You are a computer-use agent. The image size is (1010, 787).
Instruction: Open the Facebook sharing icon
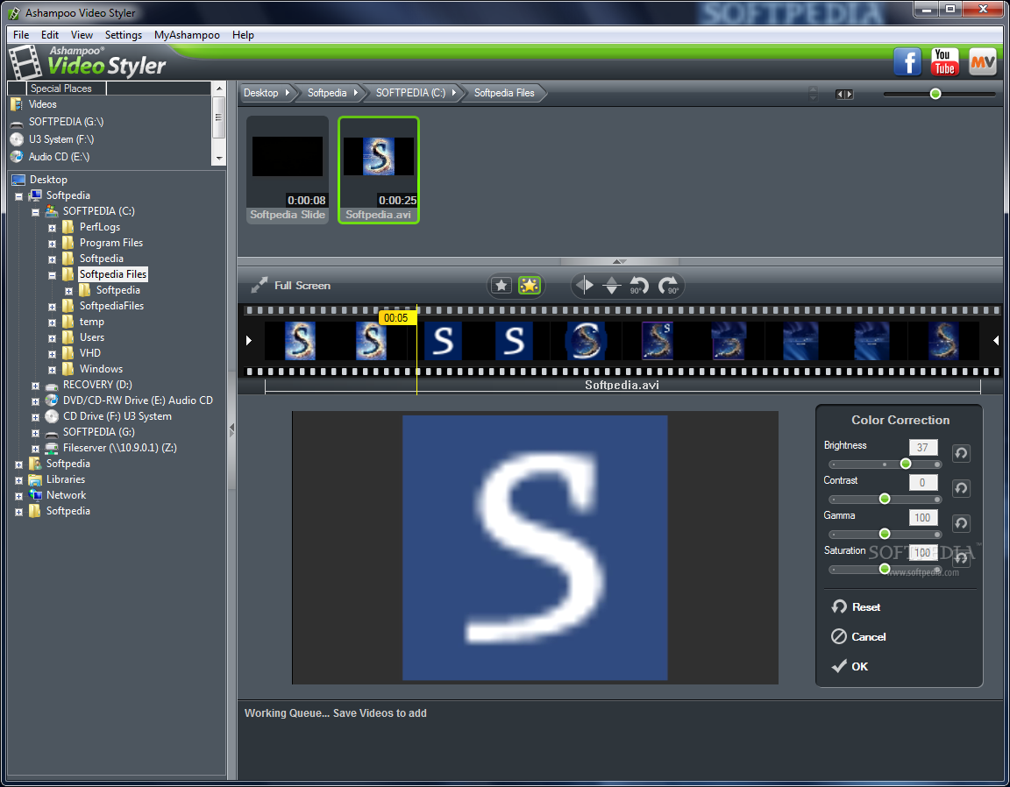(907, 62)
